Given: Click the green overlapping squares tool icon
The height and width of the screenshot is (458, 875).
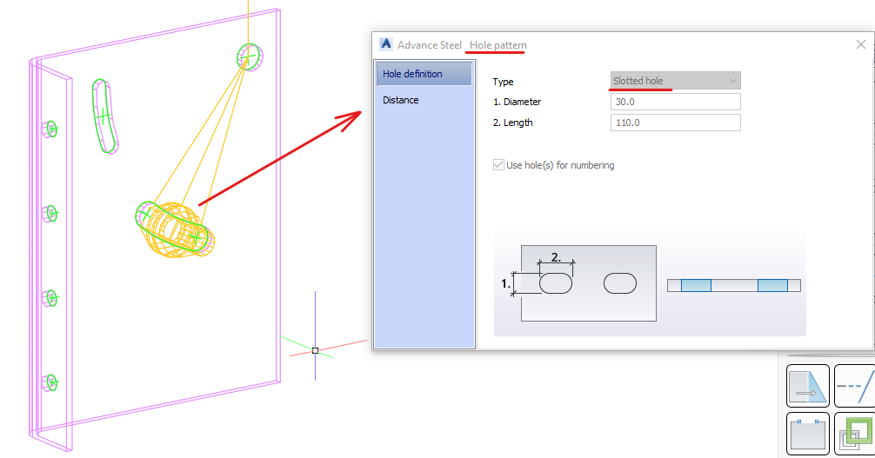Looking at the screenshot, I should 854,434.
